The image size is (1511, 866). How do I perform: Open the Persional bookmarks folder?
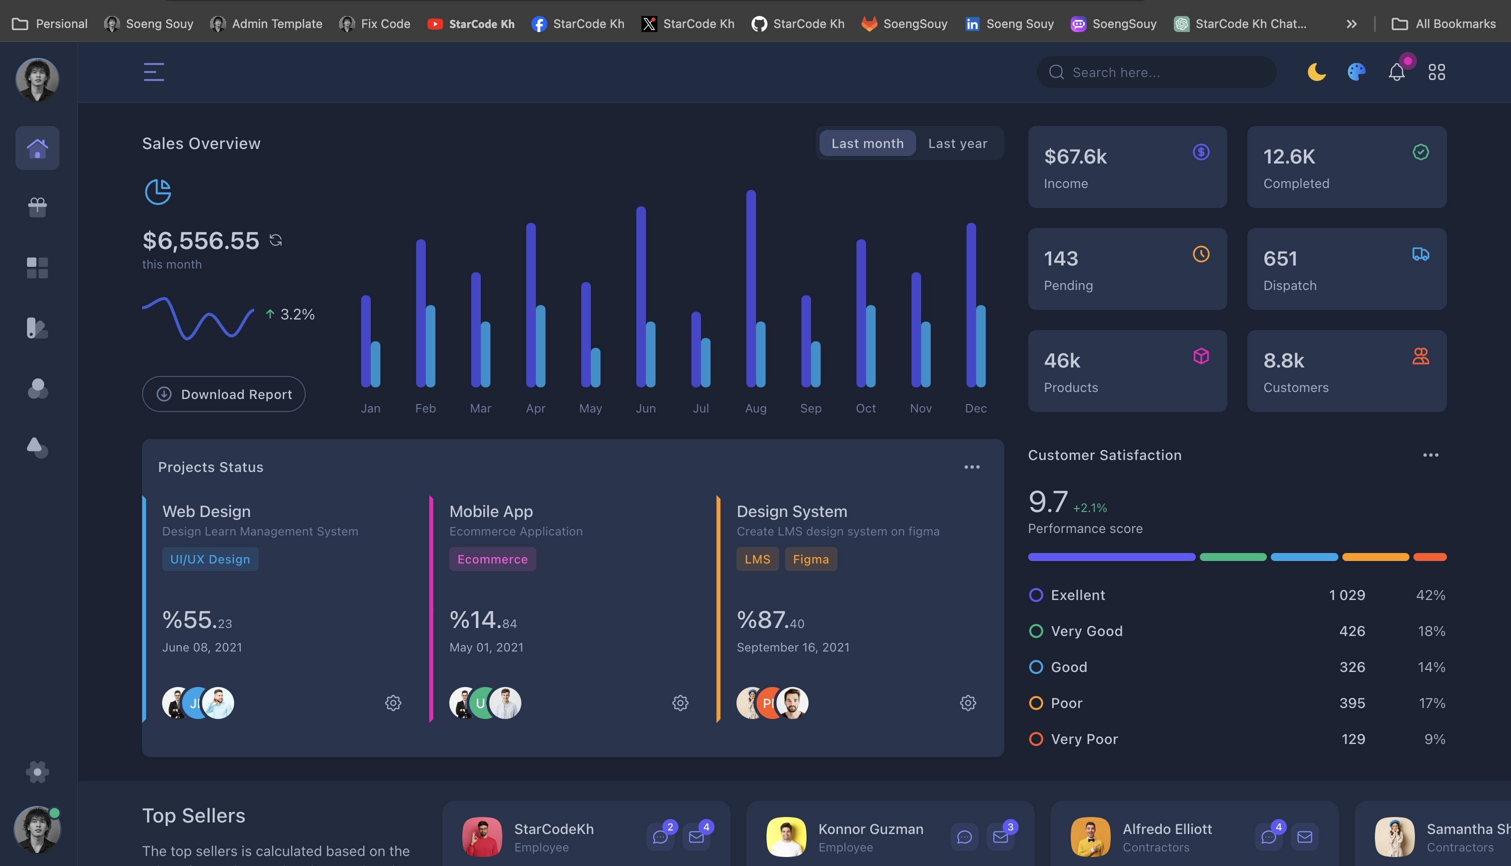50,24
